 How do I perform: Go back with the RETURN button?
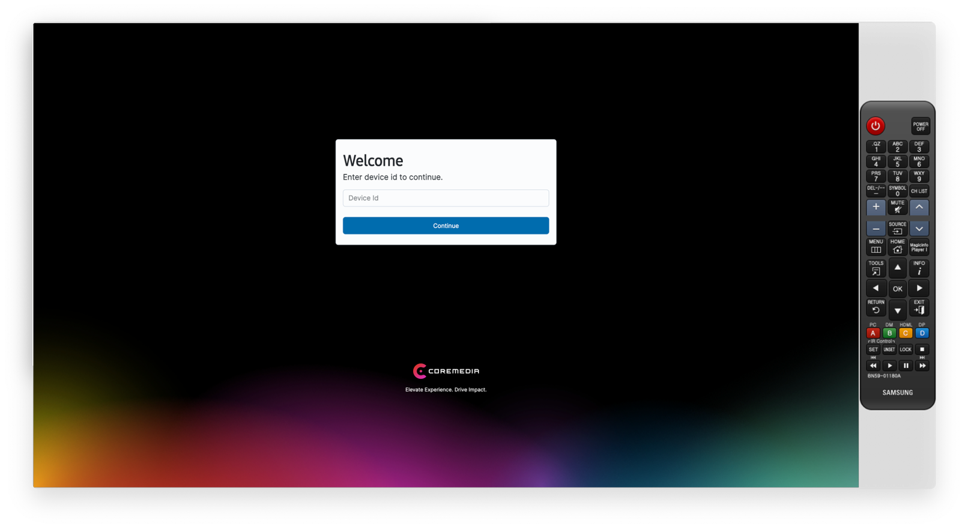[x=876, y=307]
